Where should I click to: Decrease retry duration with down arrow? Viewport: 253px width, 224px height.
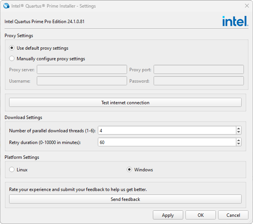tap(239, 144)
